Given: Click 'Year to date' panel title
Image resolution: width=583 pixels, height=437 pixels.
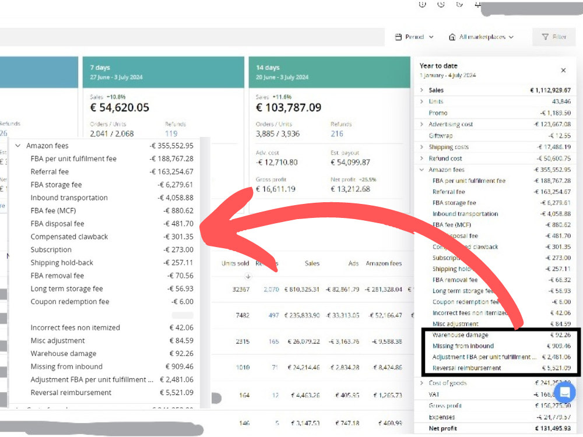Looking at the screenshot, I should [438, 66].
